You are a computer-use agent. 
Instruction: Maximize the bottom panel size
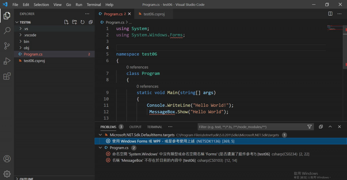pyautogui.click(x=330, y=127)
